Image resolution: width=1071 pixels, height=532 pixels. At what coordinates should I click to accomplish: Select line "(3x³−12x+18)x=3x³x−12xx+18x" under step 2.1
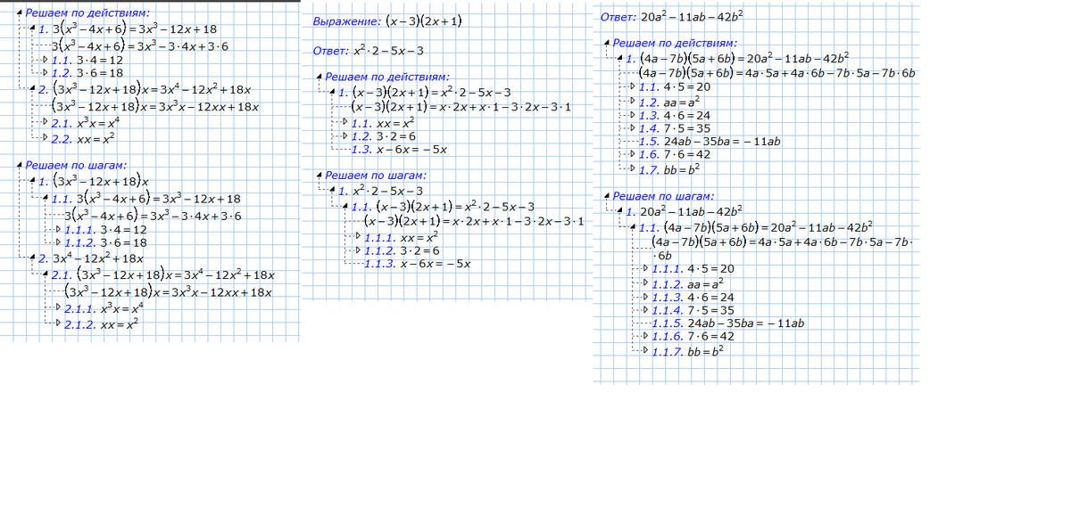click(170, 292)
